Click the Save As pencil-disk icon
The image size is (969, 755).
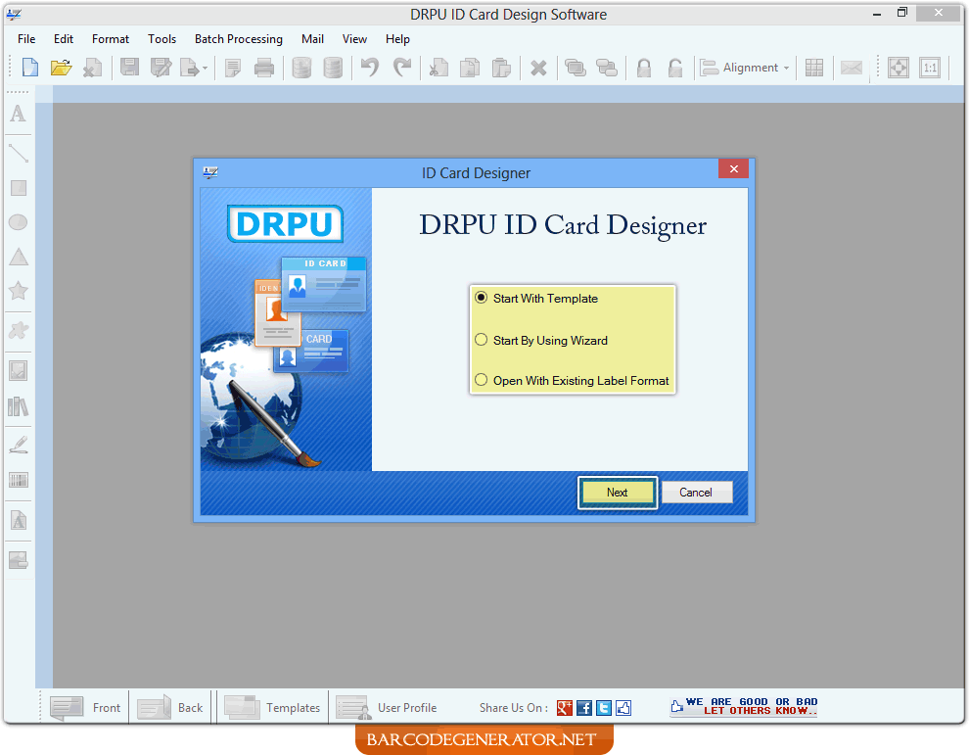(161, 67)
